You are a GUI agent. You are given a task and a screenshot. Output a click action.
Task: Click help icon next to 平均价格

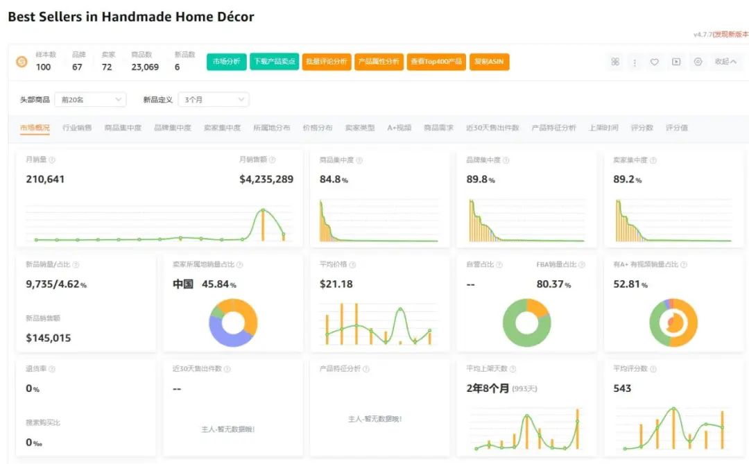point(352,265)
